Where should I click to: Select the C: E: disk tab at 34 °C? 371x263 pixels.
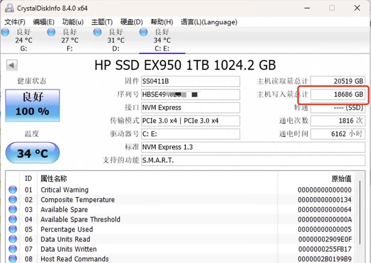click(x=162, y=40)
